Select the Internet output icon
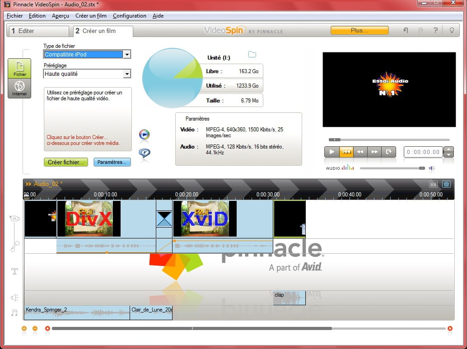This screenshot has width=467, height=349. [x=19, y=88]
